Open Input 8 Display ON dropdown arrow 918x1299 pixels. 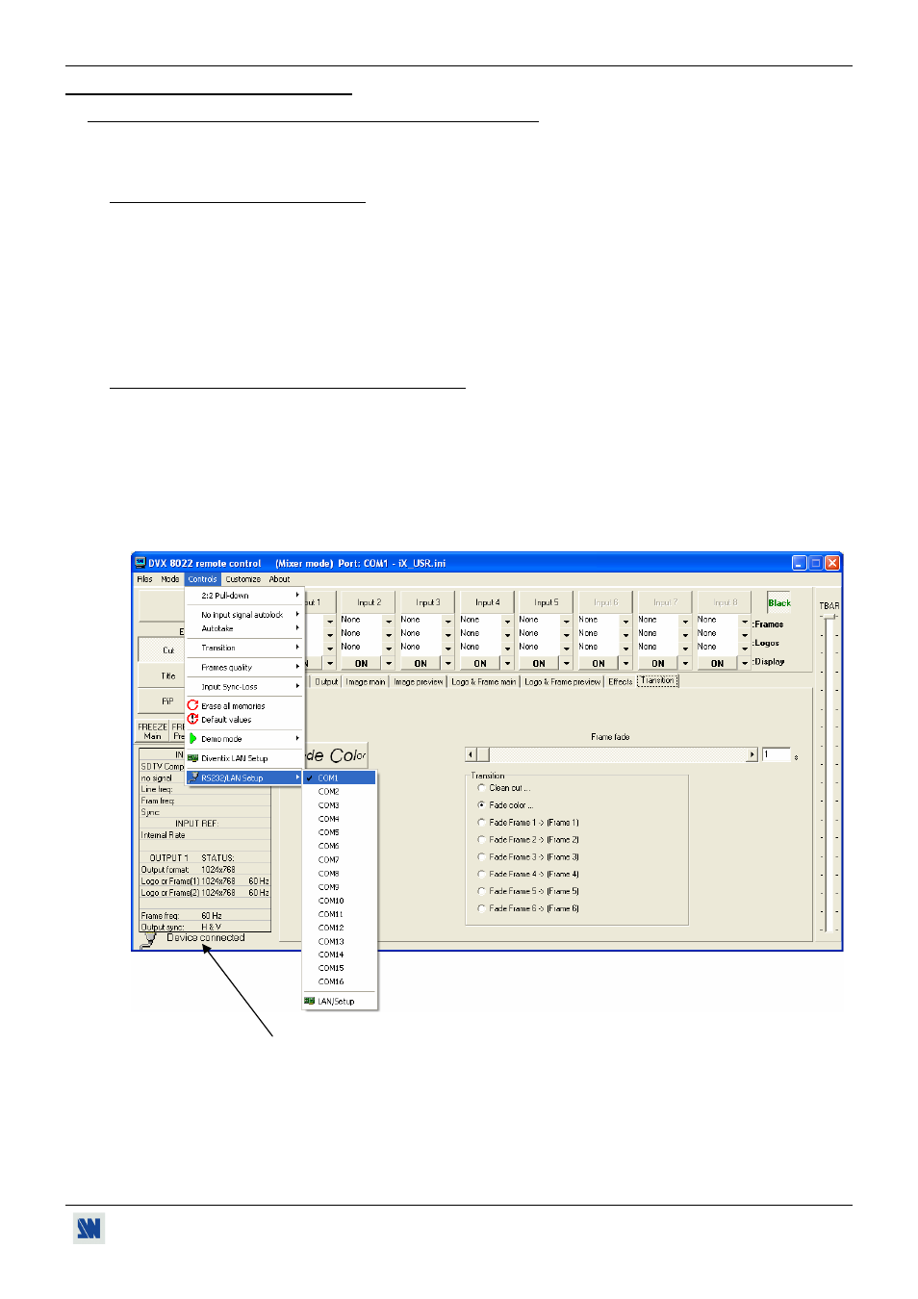pyautogui.click(x=745, y=663)
